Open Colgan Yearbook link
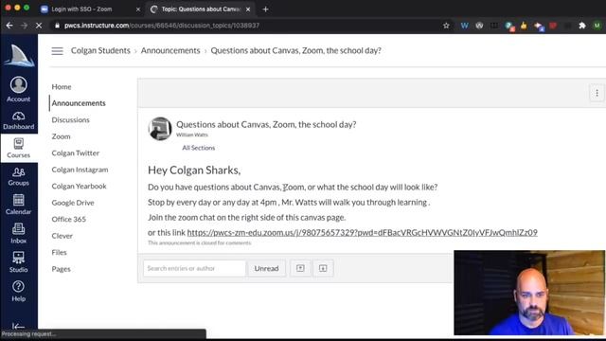 79,186
